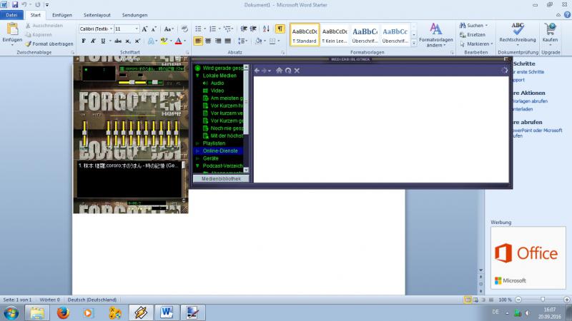Toggle italic formatting in Word ribbon
The image size is (572, 321).
pos(93,41)
